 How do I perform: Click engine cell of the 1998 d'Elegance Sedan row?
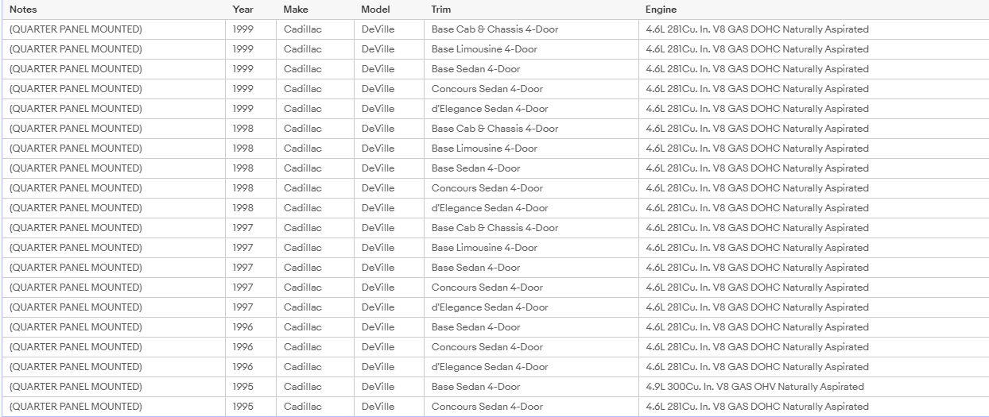[x=813, y=208]
